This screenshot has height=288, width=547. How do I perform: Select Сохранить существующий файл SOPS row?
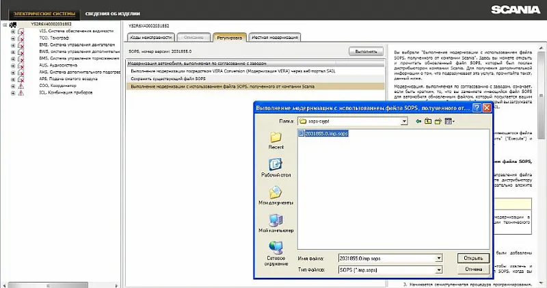pyautogui.click(x=255, y=79)
